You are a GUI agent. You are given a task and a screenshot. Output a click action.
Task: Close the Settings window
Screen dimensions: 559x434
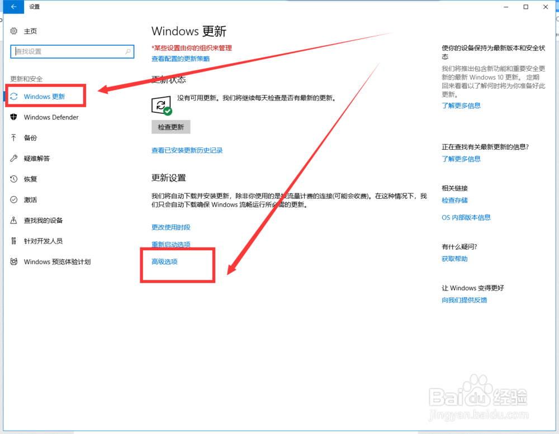tap(546, 7)
